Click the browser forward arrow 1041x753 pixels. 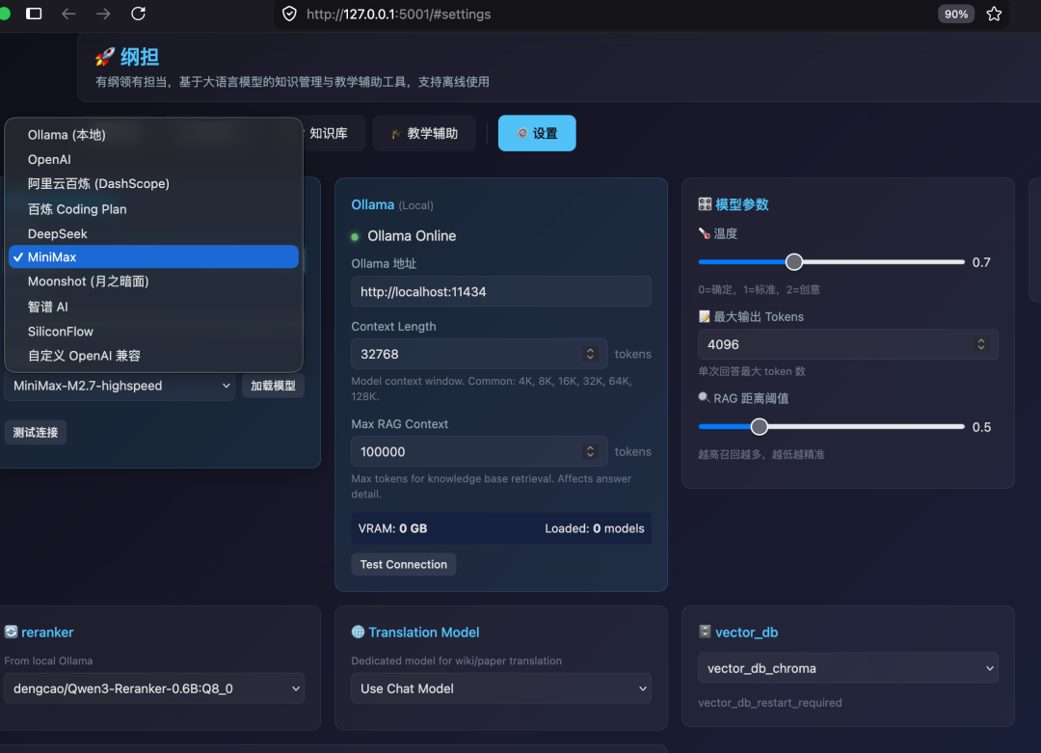(103, 13)
